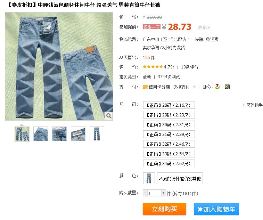Click the magnifier zoom icon on product image
The height and width of the screenshot is (220, 263).
109,116
